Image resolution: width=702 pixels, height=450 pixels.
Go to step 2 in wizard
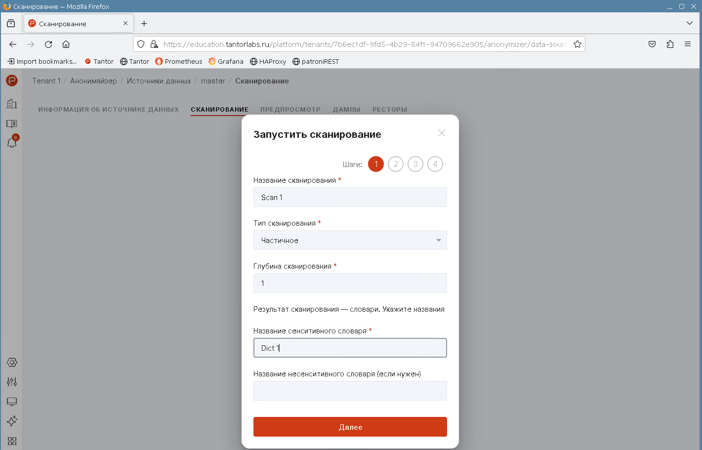pos(396,164)
